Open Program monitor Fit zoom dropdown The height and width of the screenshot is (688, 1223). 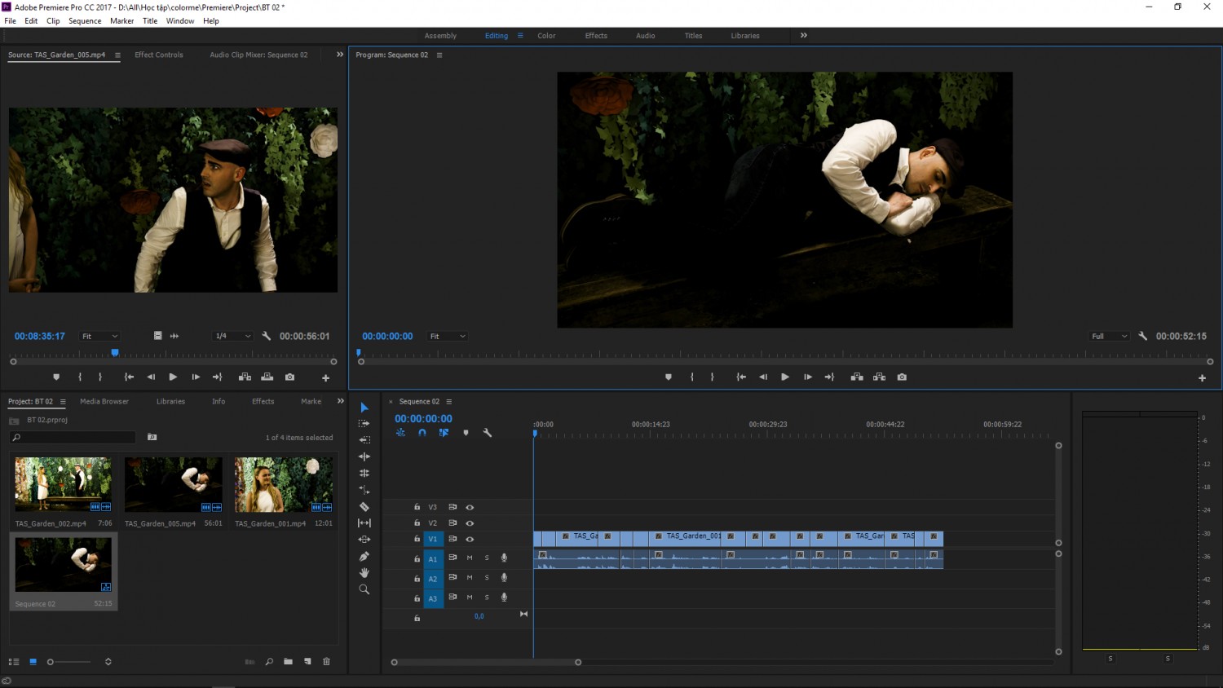(x=448, y=336)
